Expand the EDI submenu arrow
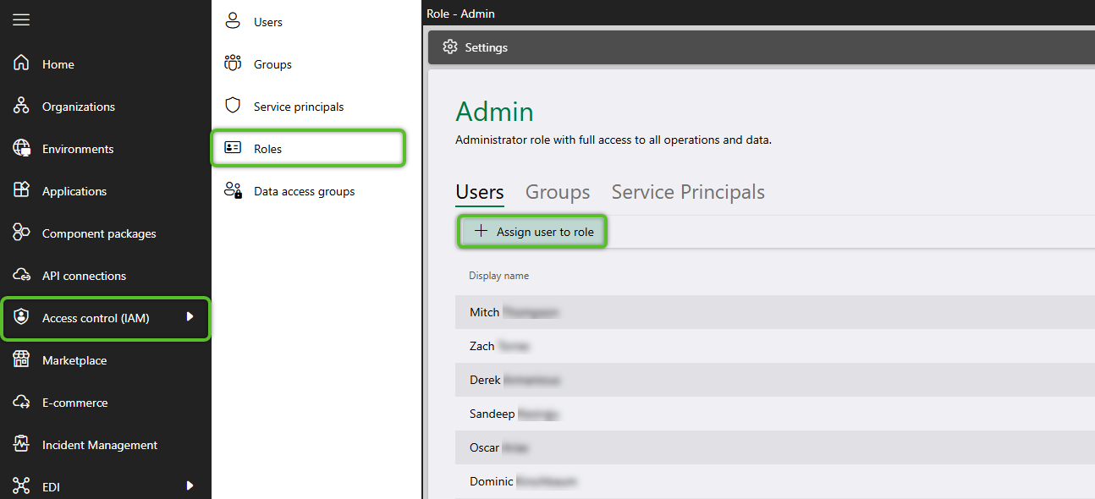This screenshot has width=1095, height=499. click(x=190, y=485)
